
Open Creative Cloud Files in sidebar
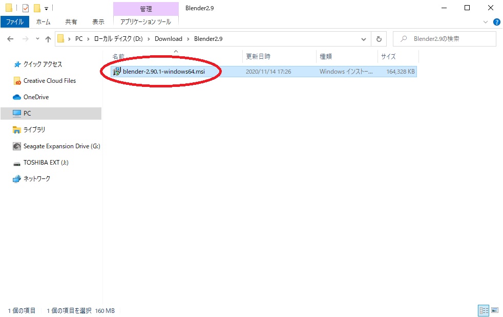point(49,81)
